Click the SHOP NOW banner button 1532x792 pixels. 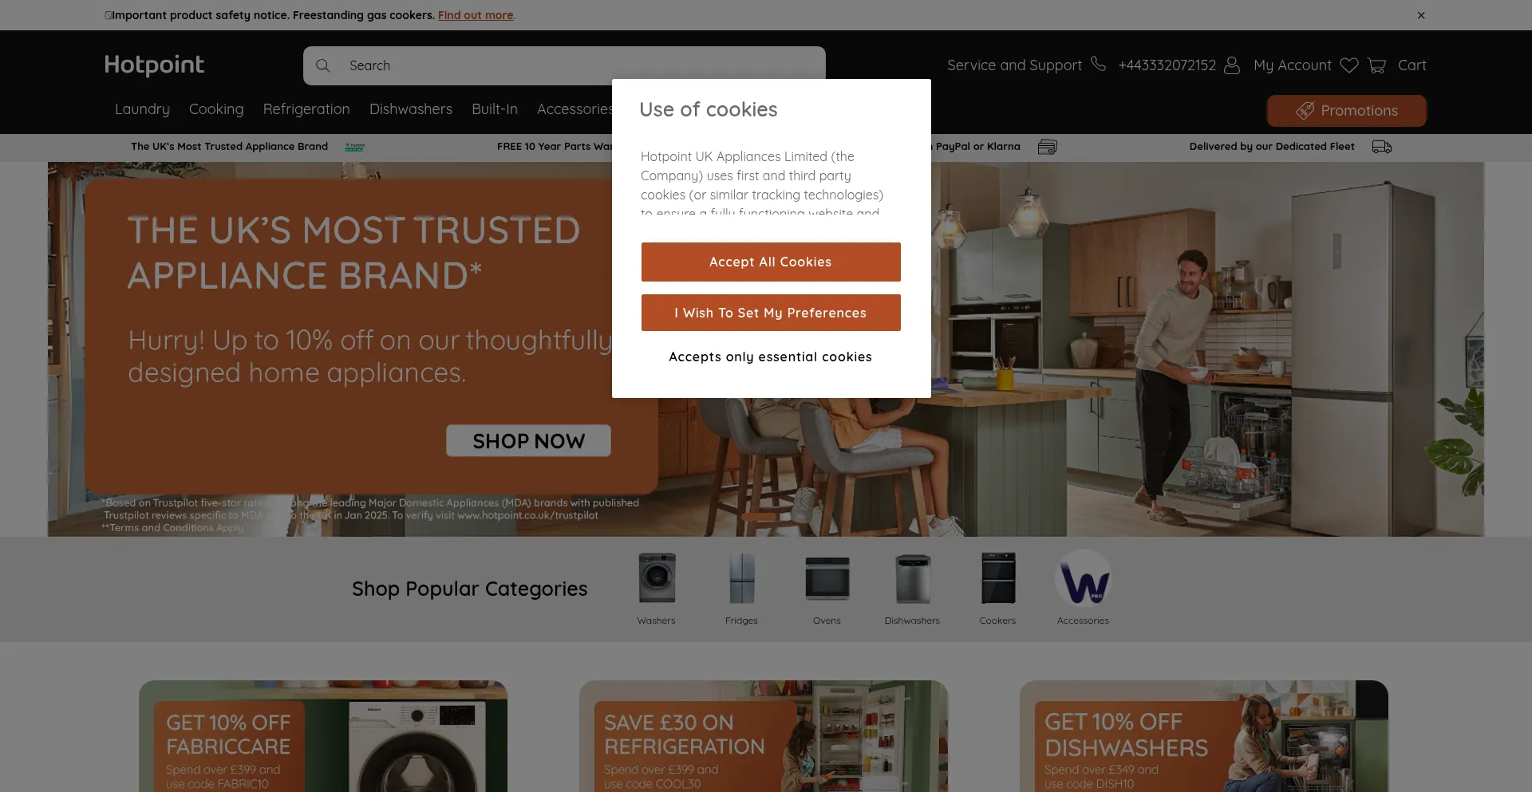pos(528,441)
